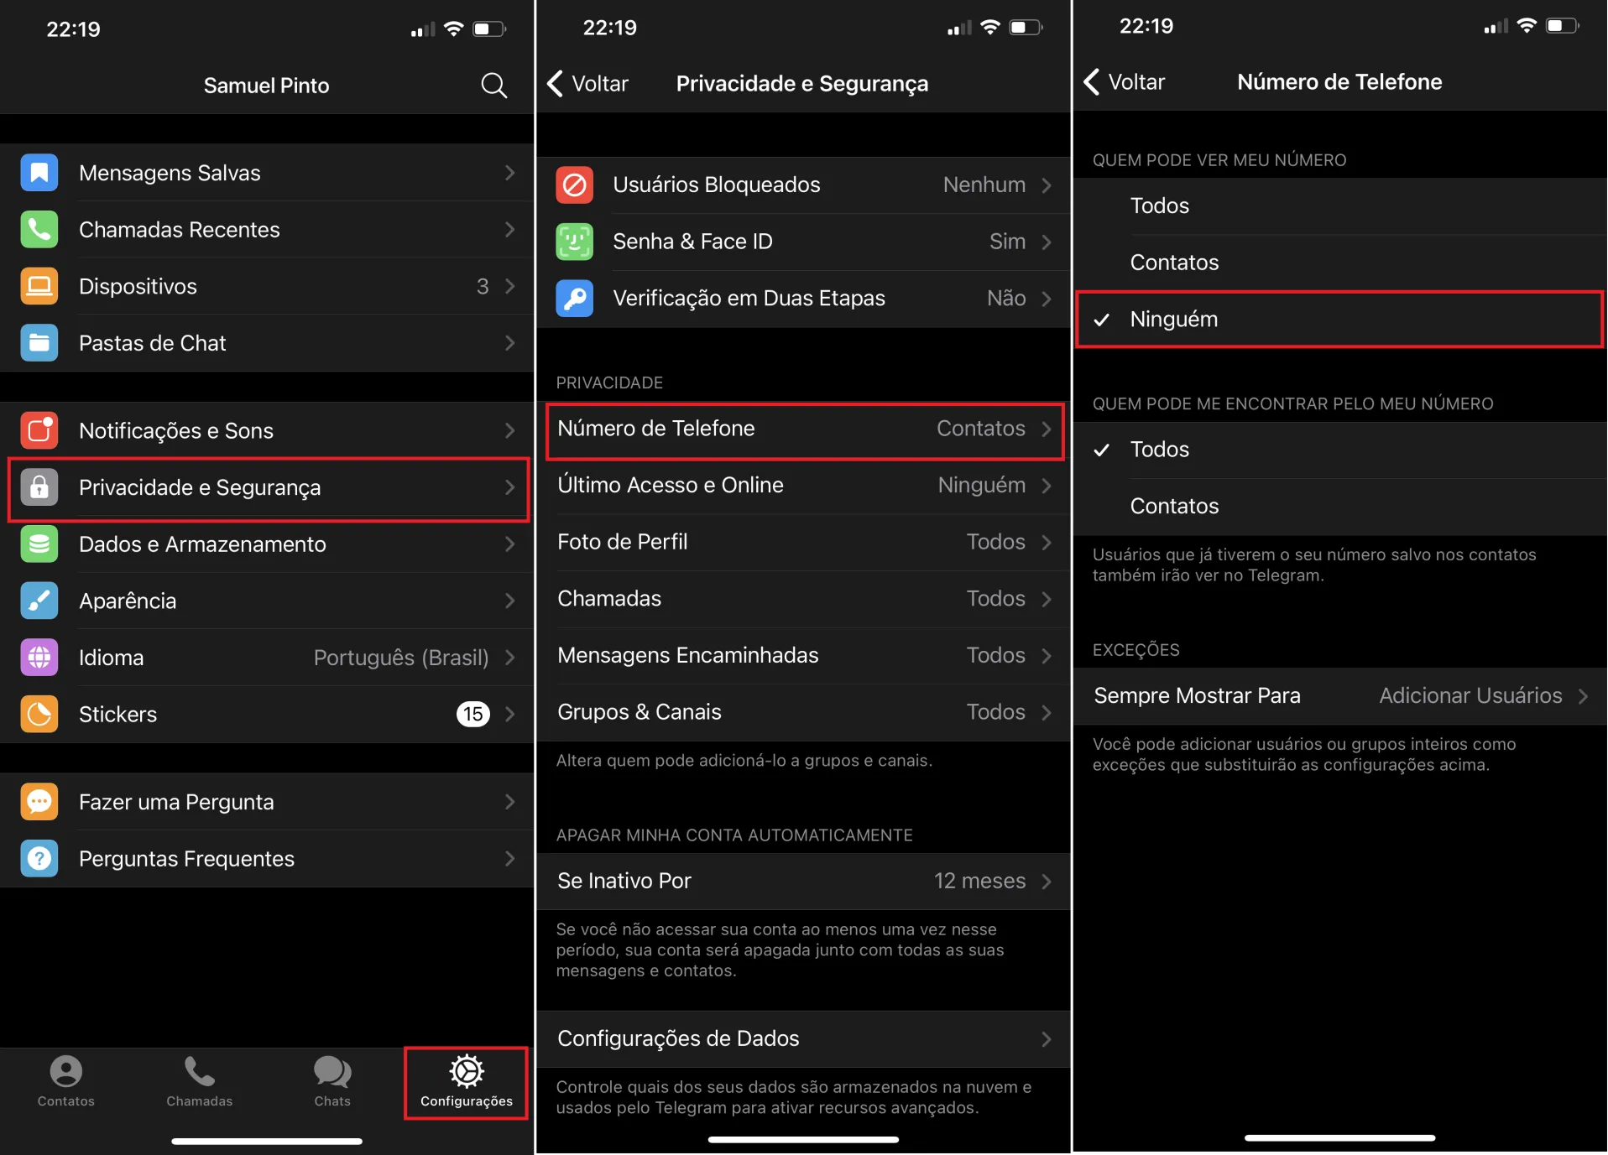1608x1155 pixels.
Task: Tap the Fazer uma Pergunta chat icon
Action: pyautogui.click(x=39, y=802)
